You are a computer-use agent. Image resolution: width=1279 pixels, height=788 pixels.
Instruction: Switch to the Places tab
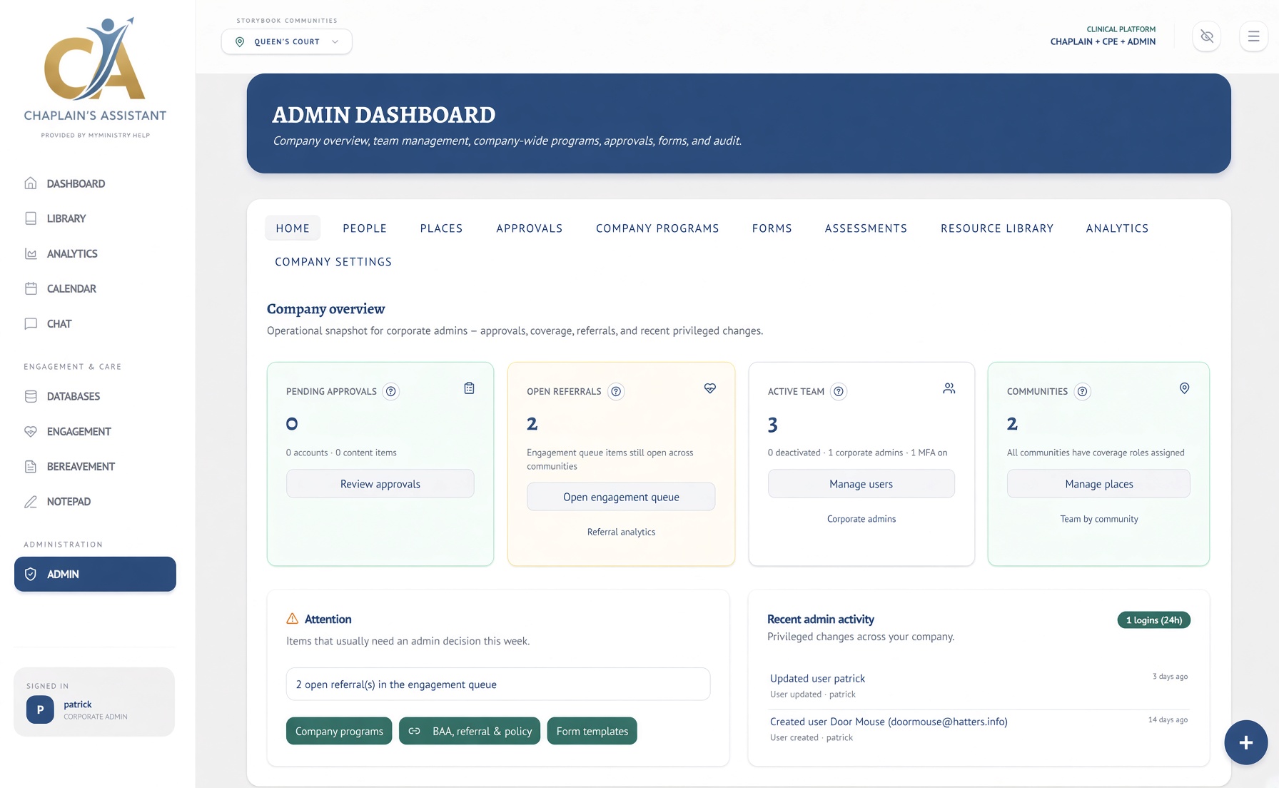tap(441, 228)
